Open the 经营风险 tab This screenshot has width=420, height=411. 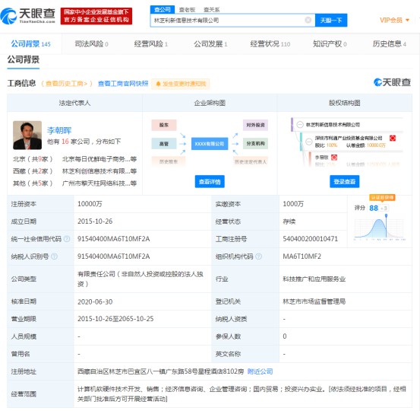click(x=151, y=43)
